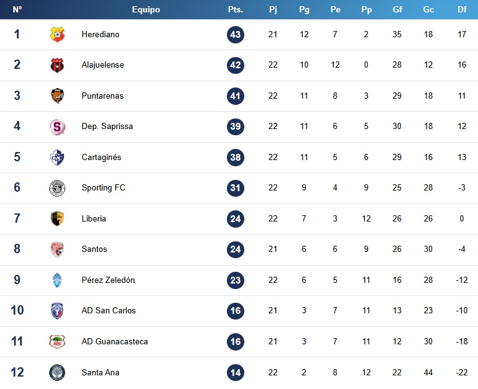Click the Gf column header

click(x=397, y=9)
